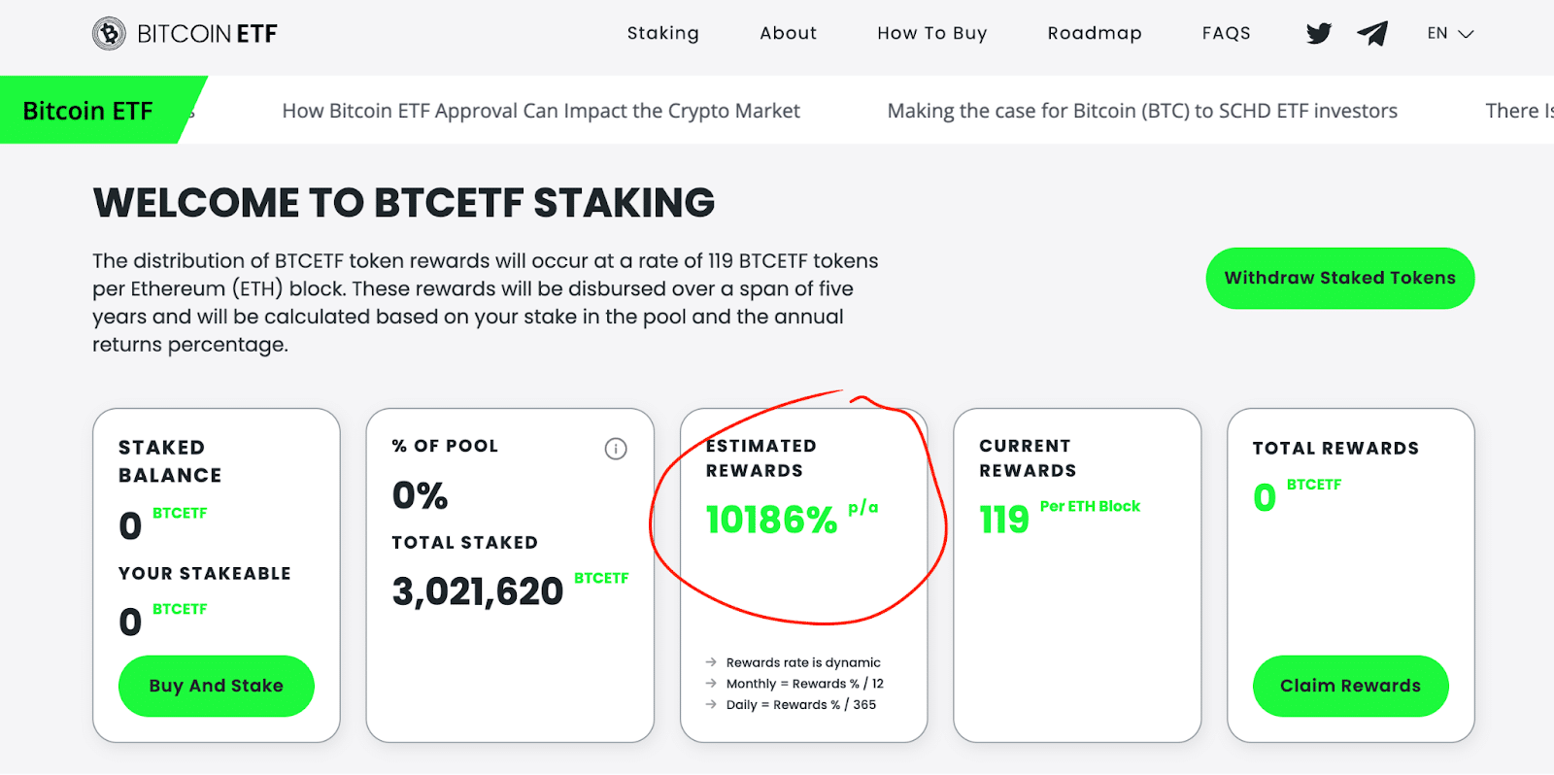Click the BITCOIN ETF brand text
Viewport: 1554px width, 775px height.
(207, 34)
